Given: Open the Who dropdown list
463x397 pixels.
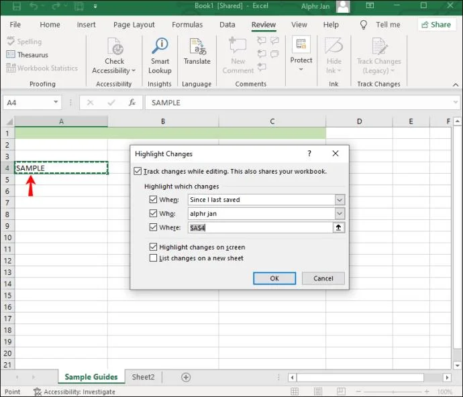Looking at the screenshot, I should coord(340,213).
